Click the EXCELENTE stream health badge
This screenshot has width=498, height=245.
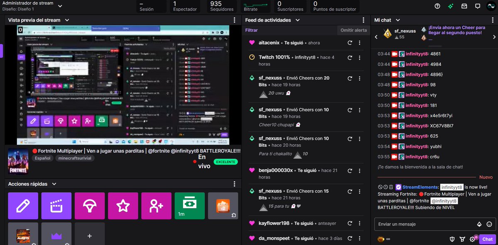226,162
